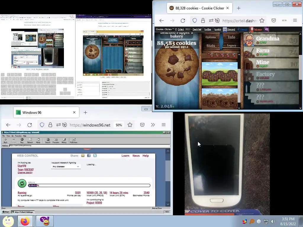
Task: Open the Cookie Clicker Info menu
Action: coord(231,37)
